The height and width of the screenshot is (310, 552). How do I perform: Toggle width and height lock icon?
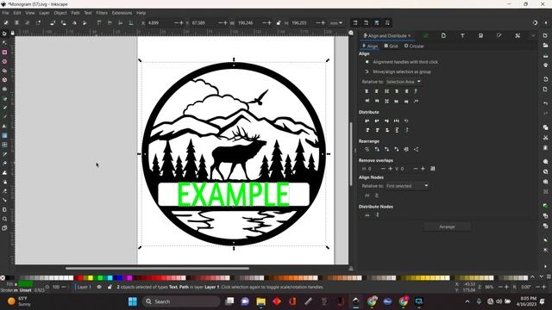tap(279, 23)
